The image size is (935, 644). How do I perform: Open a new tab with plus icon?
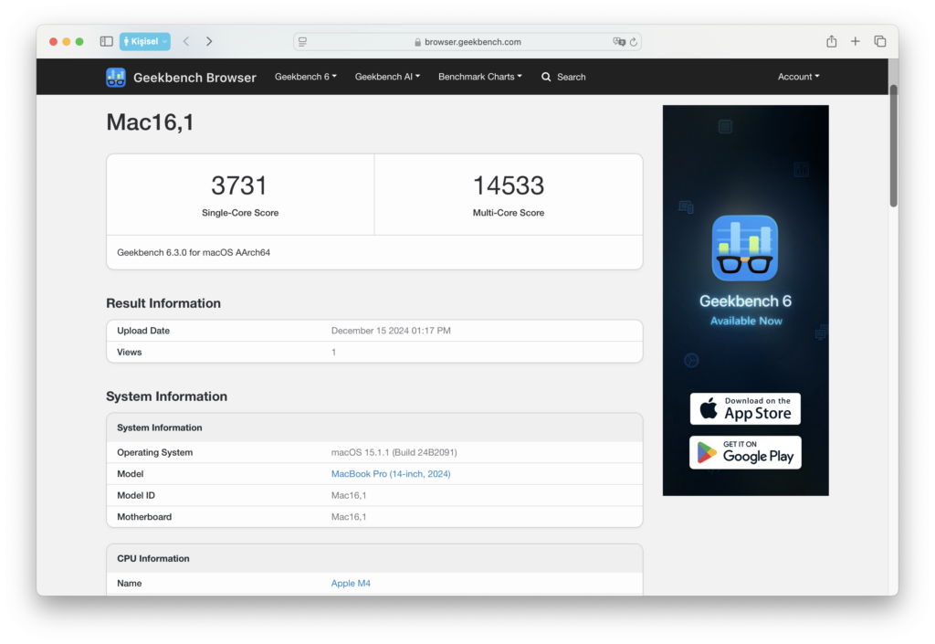(856, 42)
